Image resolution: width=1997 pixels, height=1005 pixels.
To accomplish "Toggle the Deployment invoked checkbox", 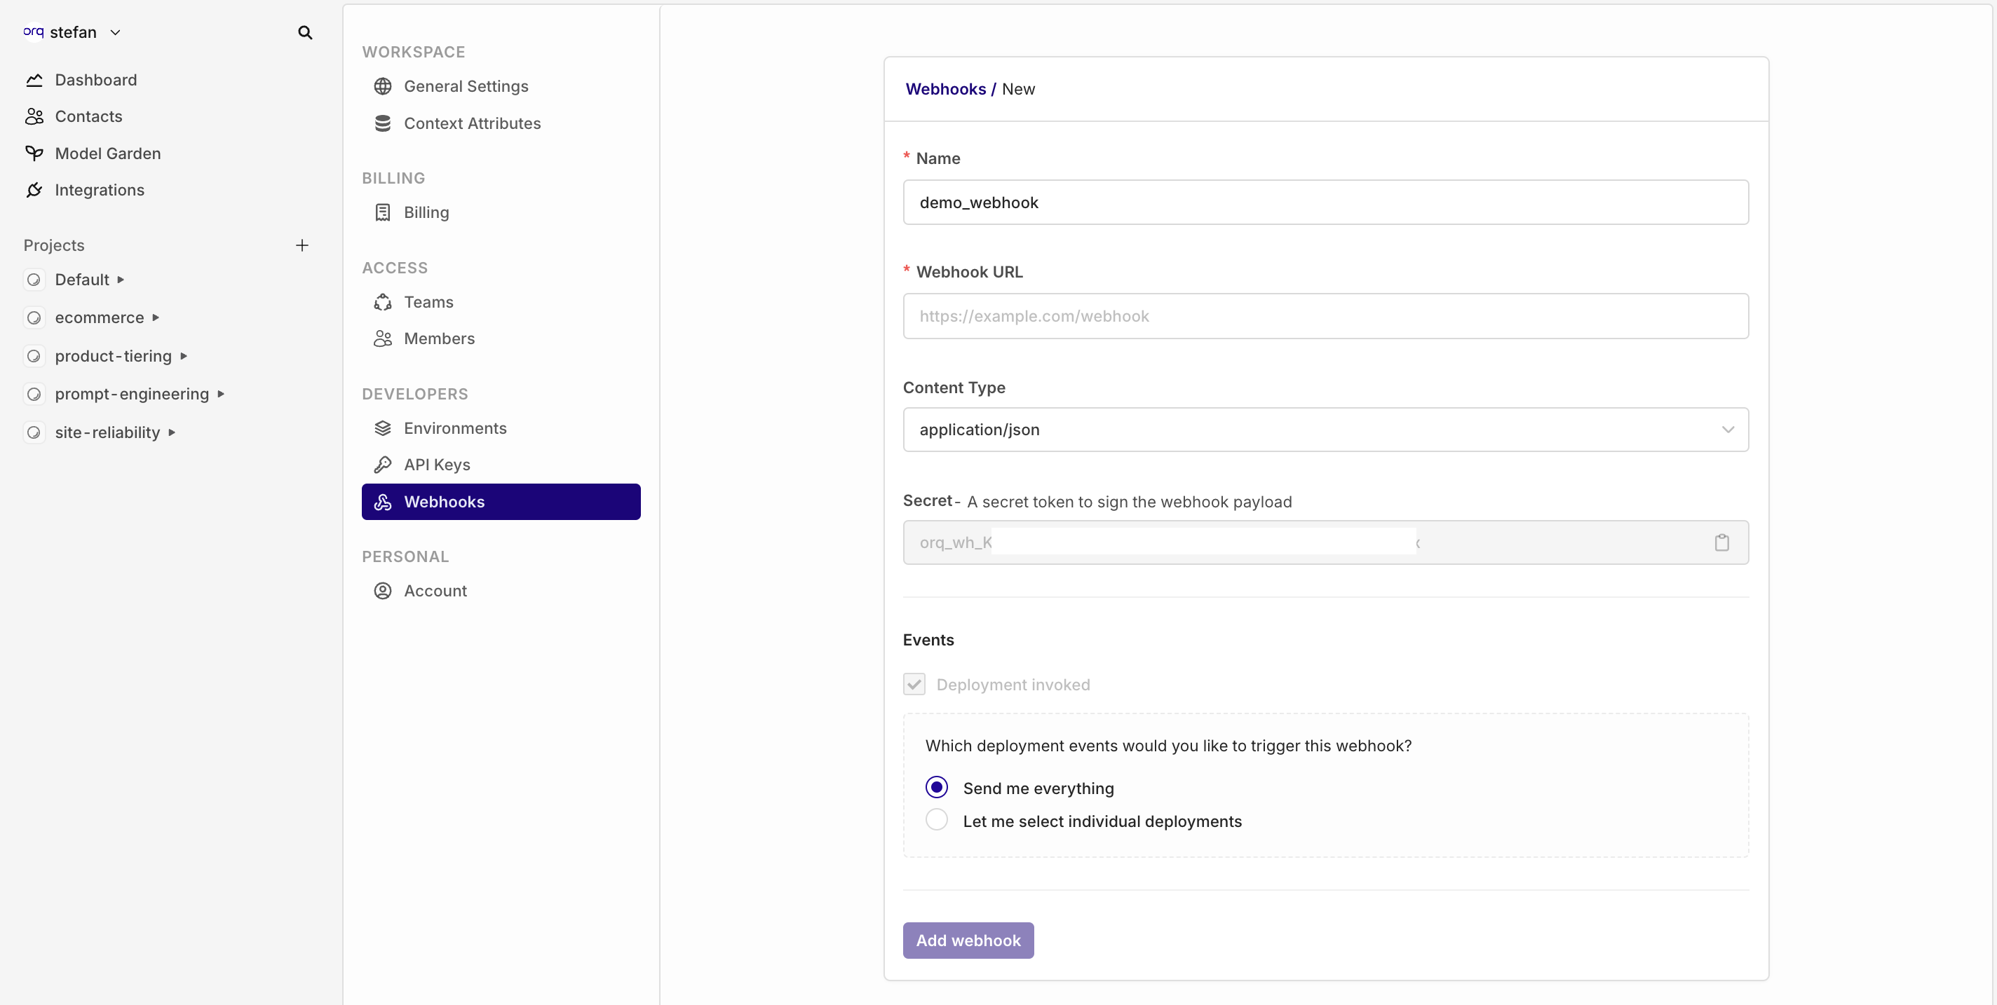I will click(x=914, y=684).
